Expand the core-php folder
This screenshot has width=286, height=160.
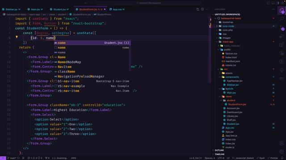tap(227, 30)
